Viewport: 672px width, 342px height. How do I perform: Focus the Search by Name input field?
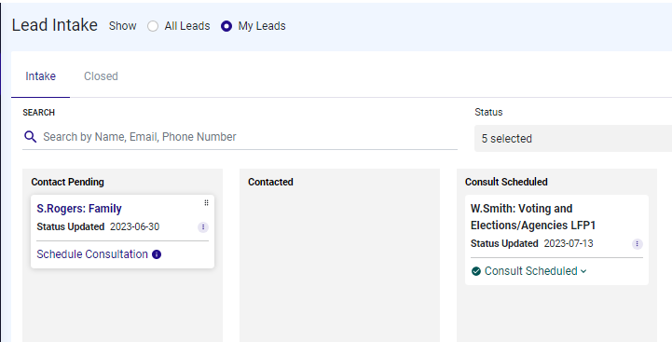coord(250,137)
